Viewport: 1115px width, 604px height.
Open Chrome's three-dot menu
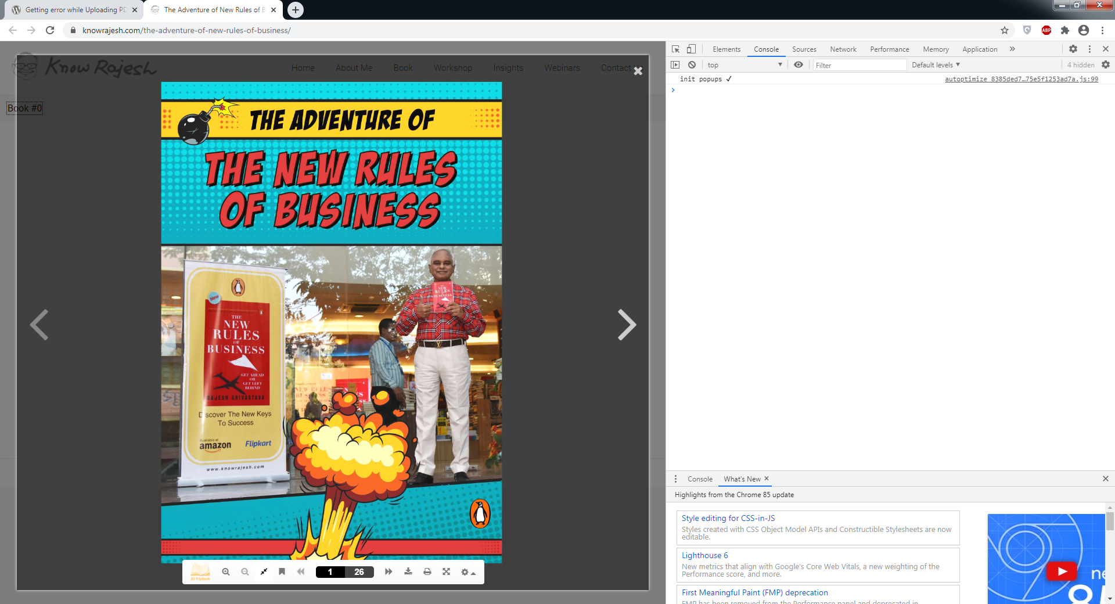pyautogui.click(x=1102, y=30)
